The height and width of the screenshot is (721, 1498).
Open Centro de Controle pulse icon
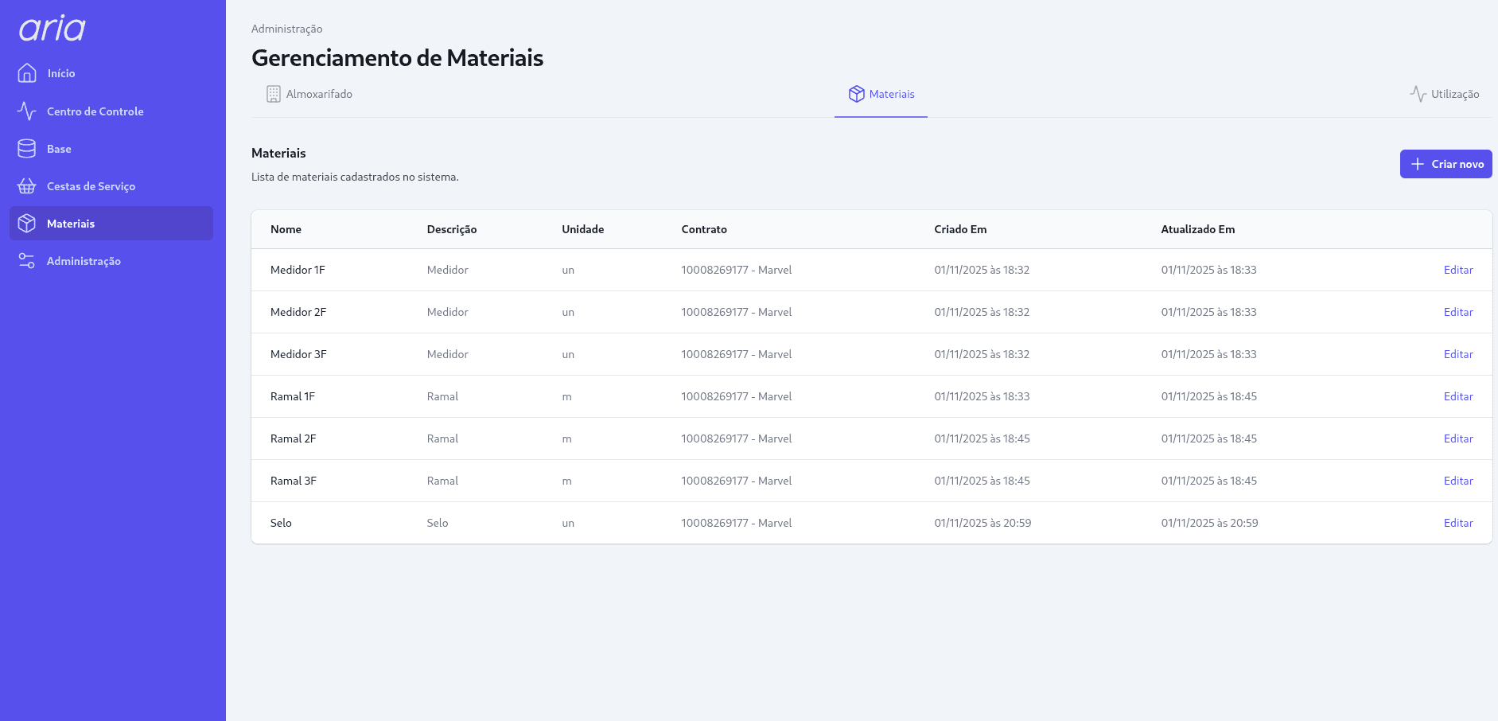(x=27, y=111)
